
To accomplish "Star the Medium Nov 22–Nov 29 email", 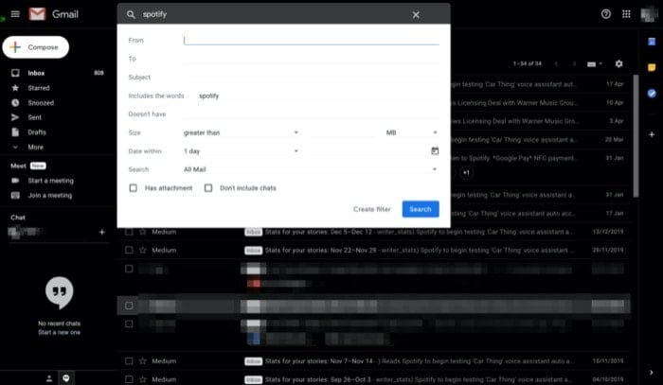I will coord(143,251).
